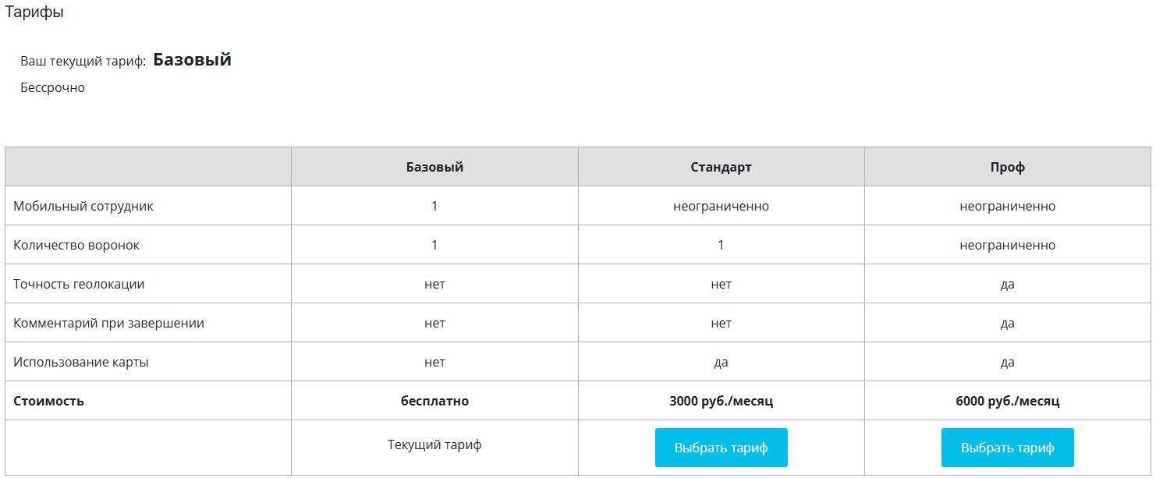1156x478 pixels.
Task: Click the "Использование карты" row label
Action: (81, 362)
